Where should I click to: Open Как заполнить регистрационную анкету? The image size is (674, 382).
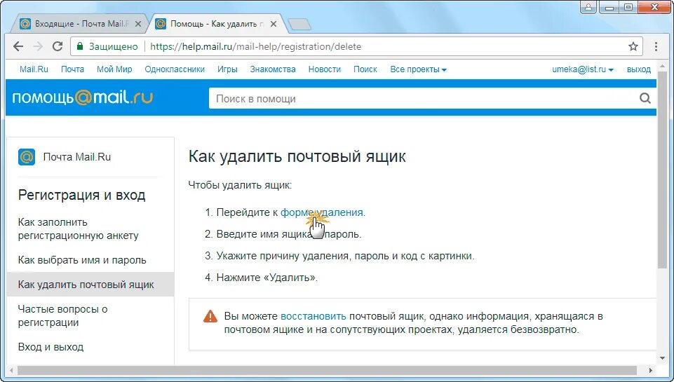(x=79, y=228)
